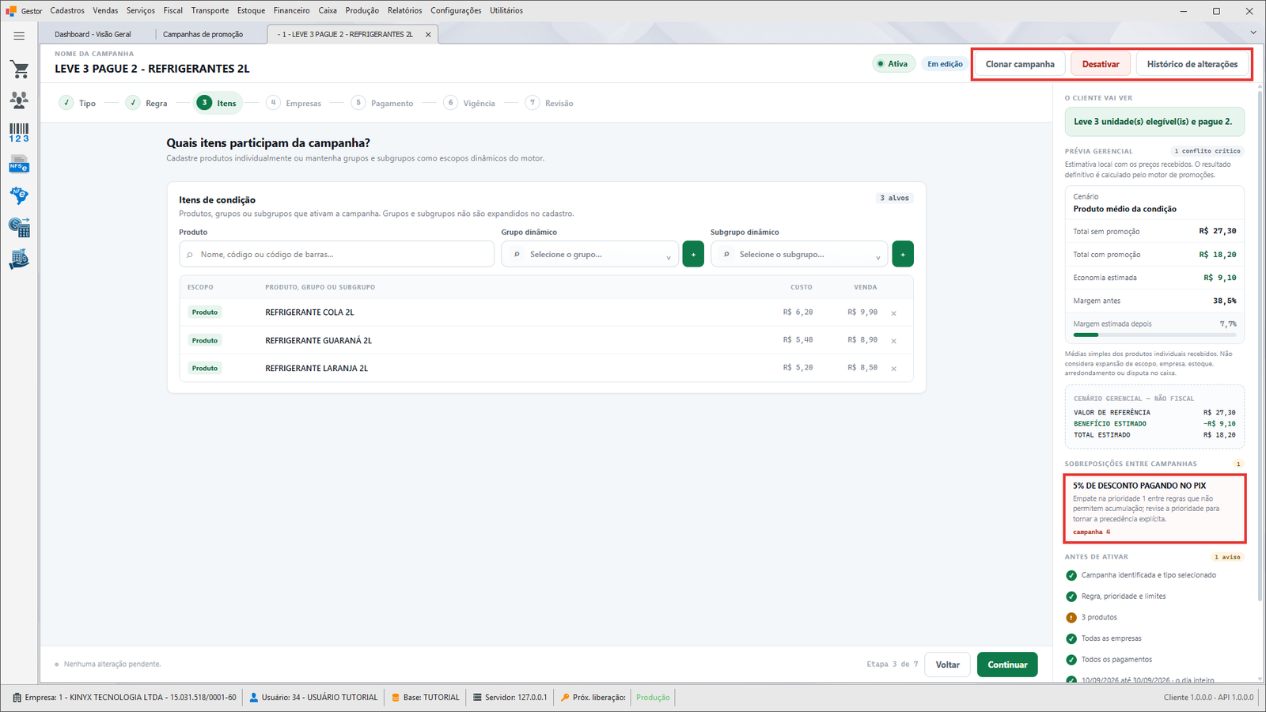1266x712 pixels.
Task: Click the product search input field
Action: 336,254
